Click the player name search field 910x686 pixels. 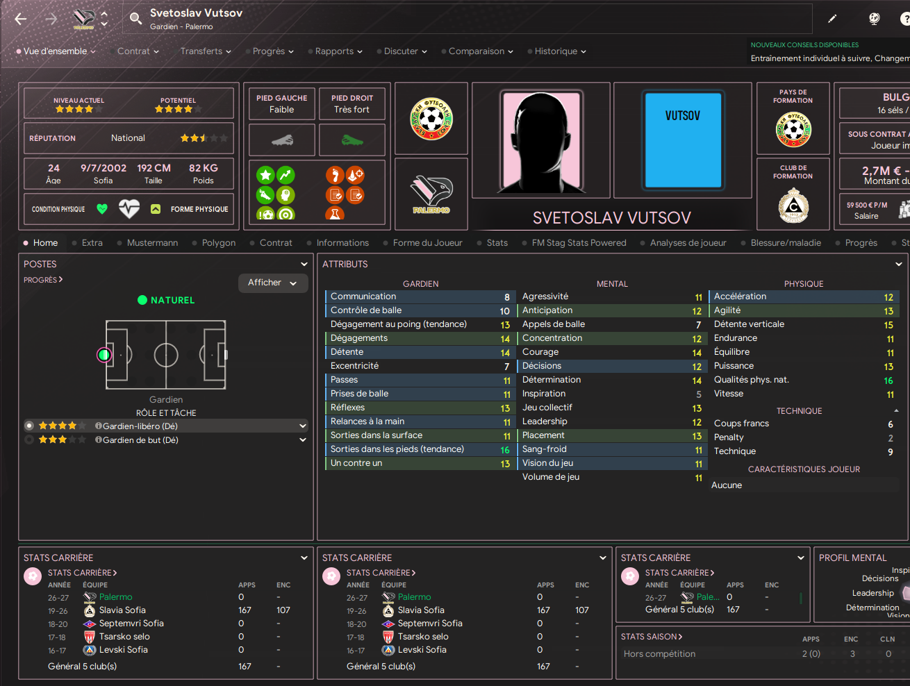point(467,19)
